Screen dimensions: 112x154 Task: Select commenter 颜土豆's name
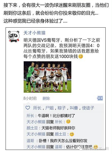tap(32, 128)
